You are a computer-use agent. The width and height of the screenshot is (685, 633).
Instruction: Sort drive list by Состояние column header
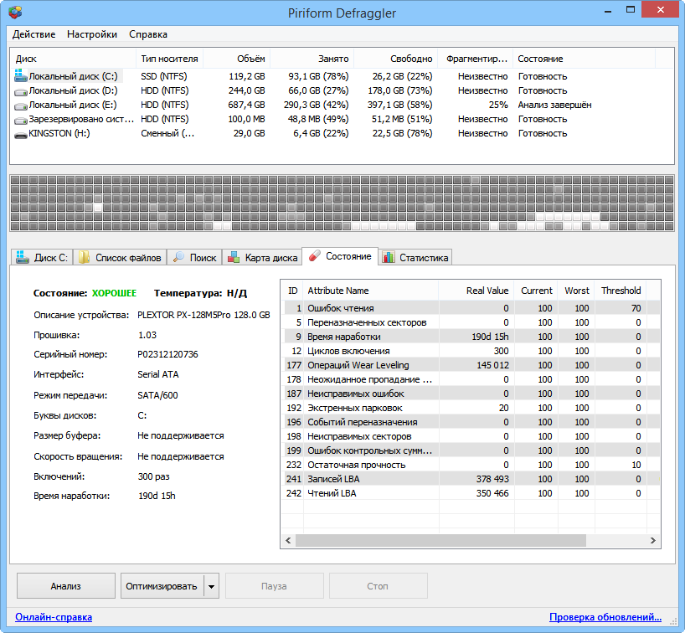click(x=584, y=59)
